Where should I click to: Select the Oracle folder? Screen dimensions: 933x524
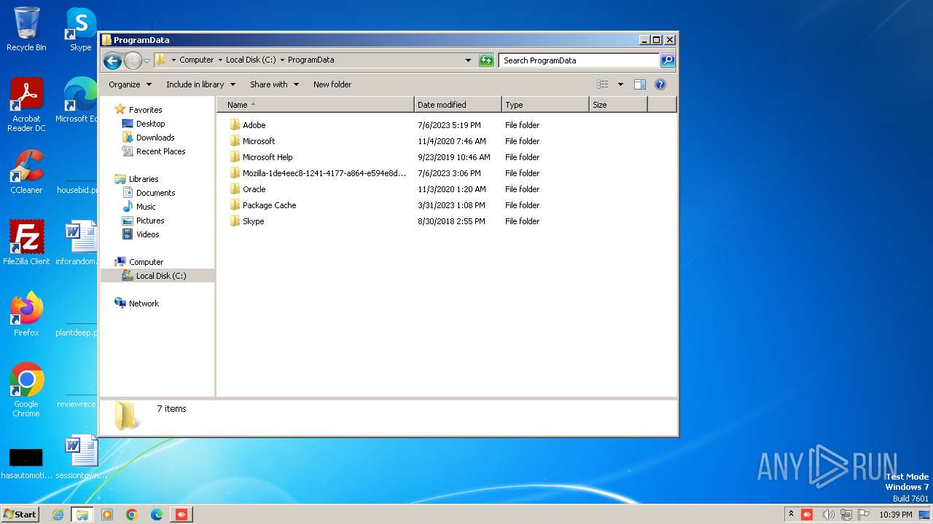(254, 189)
